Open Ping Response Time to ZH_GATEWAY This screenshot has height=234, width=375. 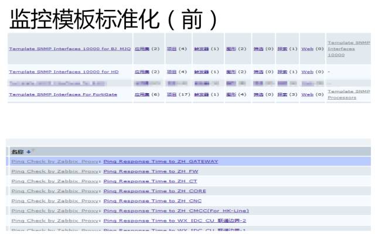tap(161, 161)
